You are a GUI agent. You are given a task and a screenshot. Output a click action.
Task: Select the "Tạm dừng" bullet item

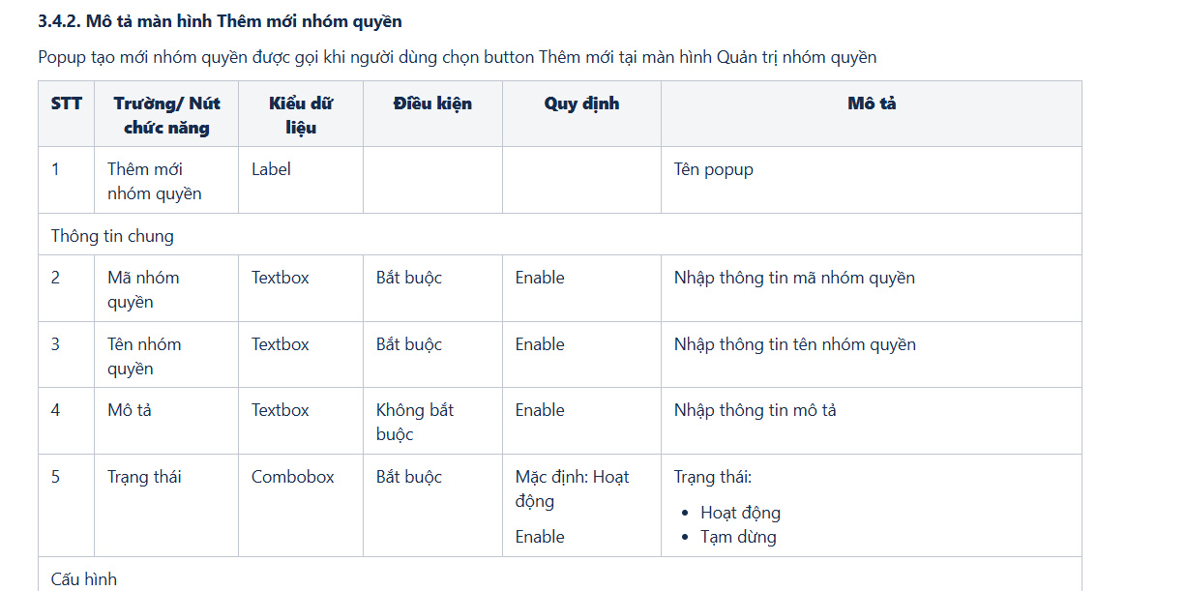(x=738, y=537)
